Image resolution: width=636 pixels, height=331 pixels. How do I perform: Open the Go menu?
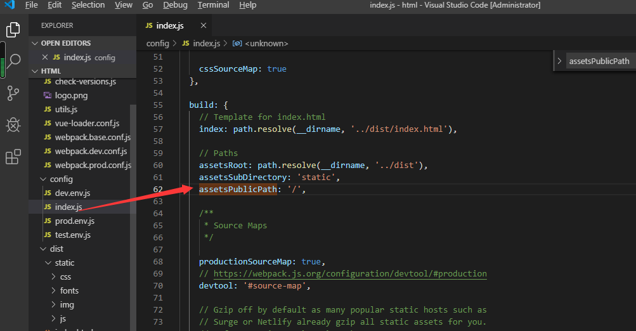pyautogui.click(x=148, y=5)
